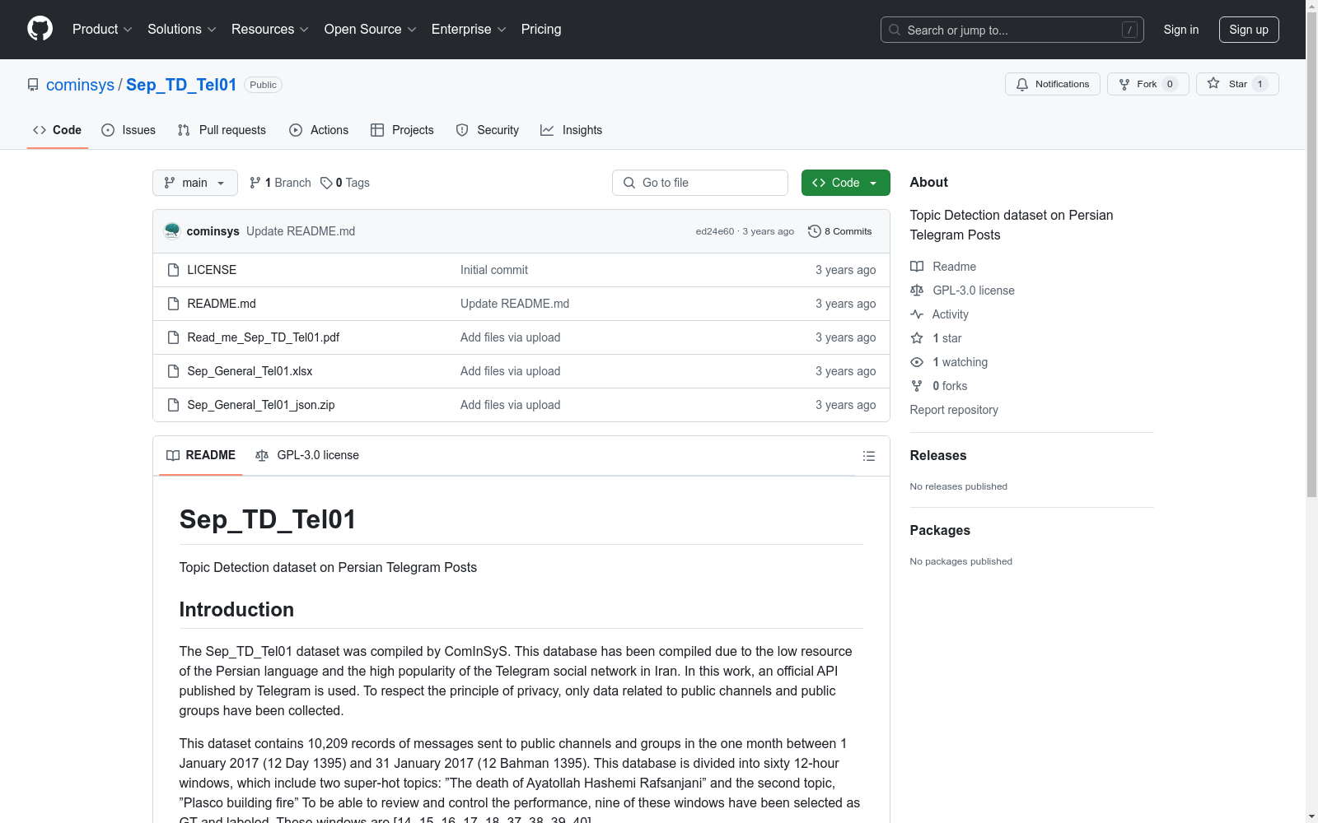The image size is (1318, 823).
Task: Click the Sep_General_Tel01_json.zip file icon
Action: pos(173,405)
